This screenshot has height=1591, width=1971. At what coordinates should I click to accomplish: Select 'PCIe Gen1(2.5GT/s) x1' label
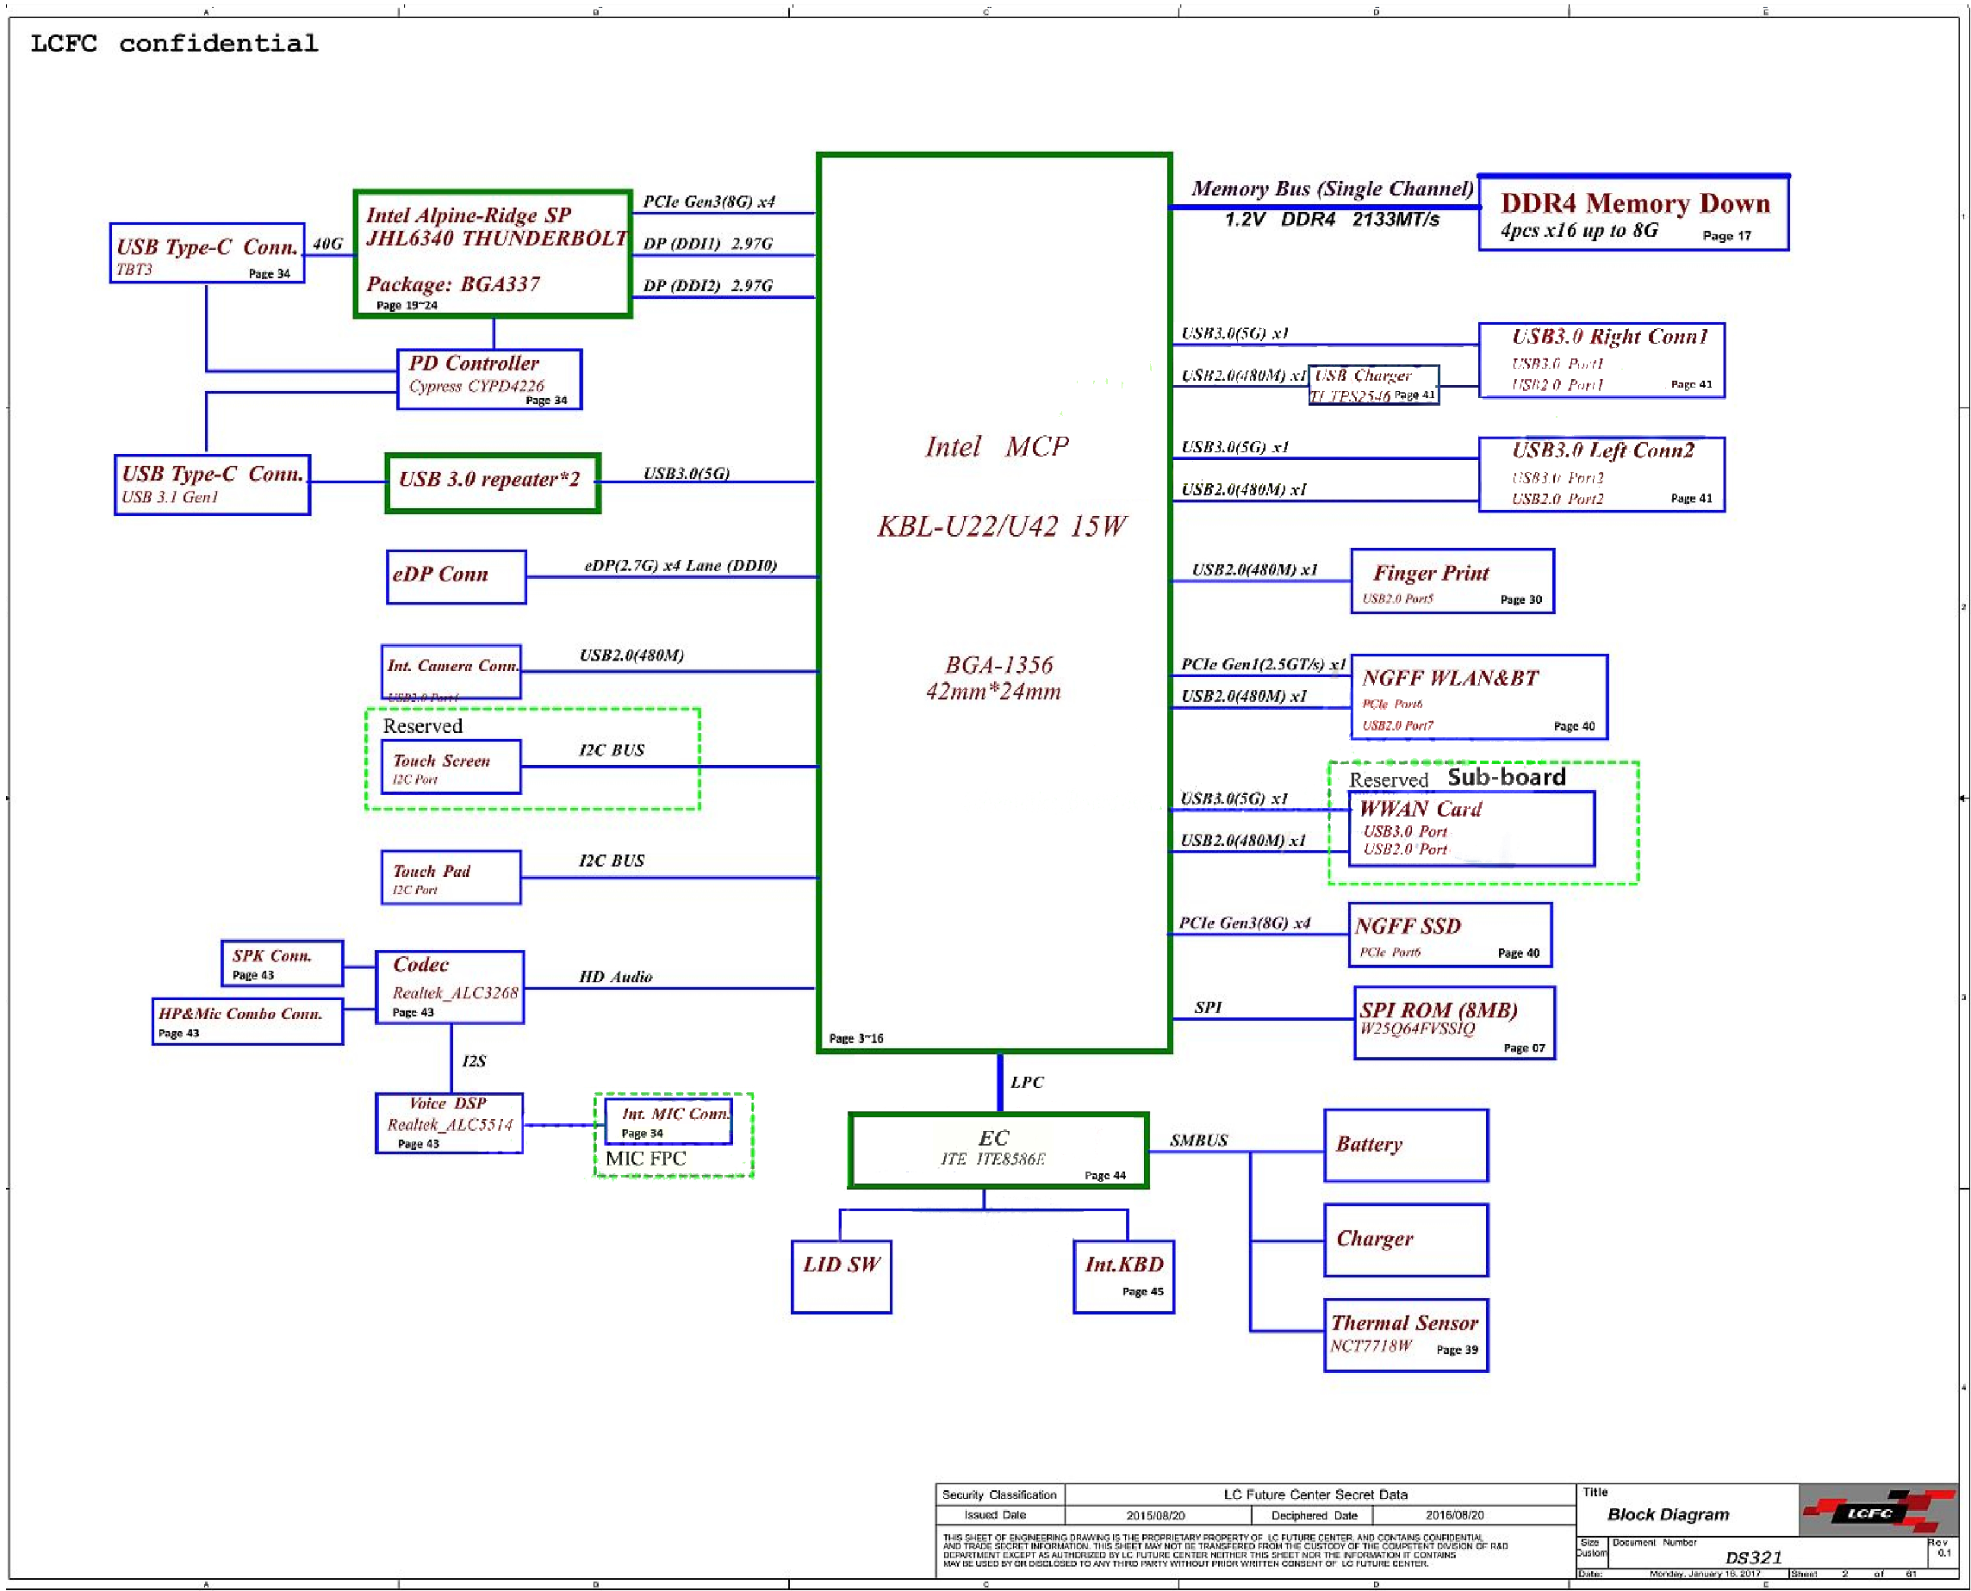[x=1263, y=663]
